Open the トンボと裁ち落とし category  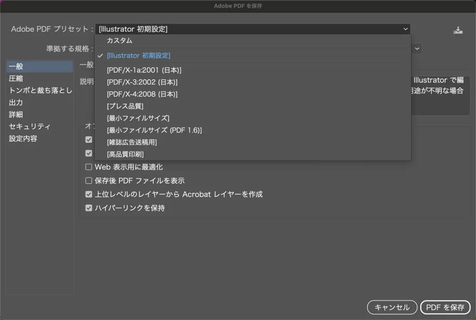(40, 90)
